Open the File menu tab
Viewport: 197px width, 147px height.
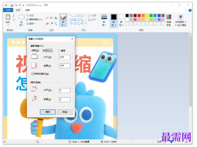point(8,10)
